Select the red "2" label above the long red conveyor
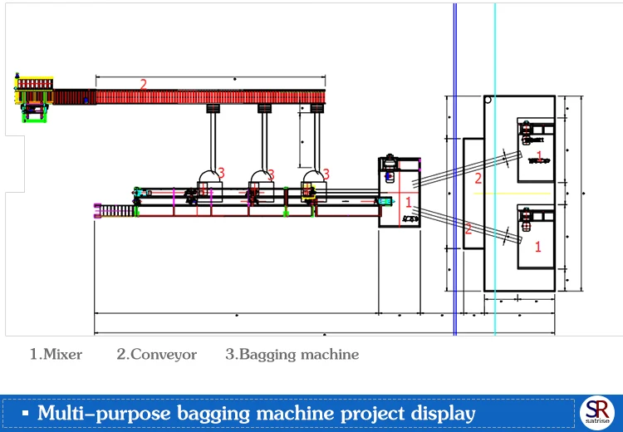Viewport: 623px width, 432px height. (x=144, y=84)
